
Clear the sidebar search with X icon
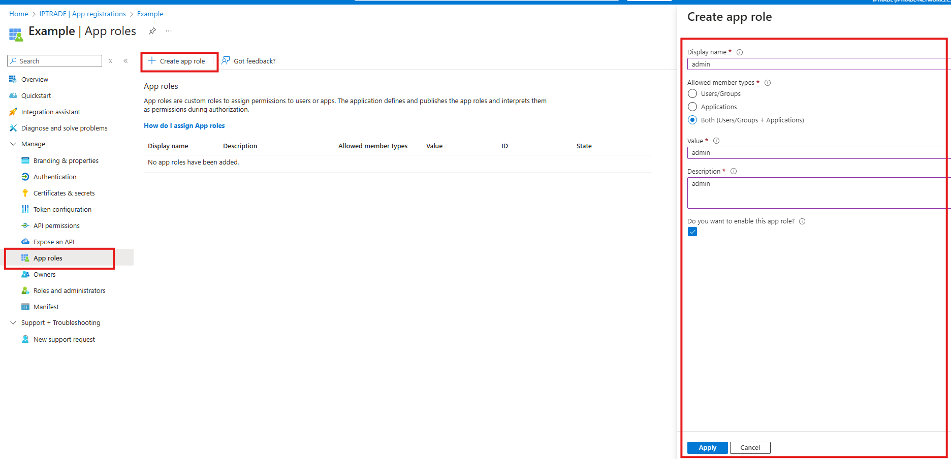point(110,61)
